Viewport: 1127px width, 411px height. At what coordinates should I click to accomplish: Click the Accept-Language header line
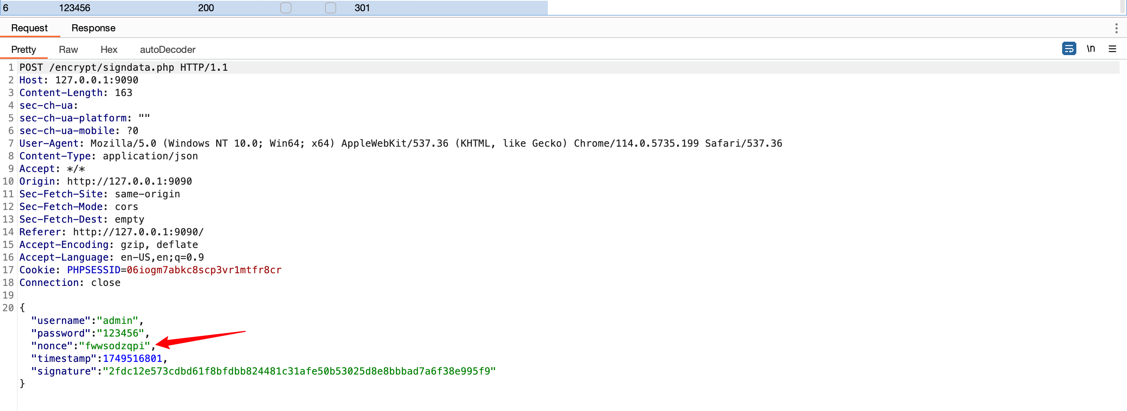coord(111,258)
